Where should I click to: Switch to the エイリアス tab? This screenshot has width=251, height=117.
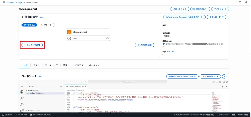tap(78, 65)
